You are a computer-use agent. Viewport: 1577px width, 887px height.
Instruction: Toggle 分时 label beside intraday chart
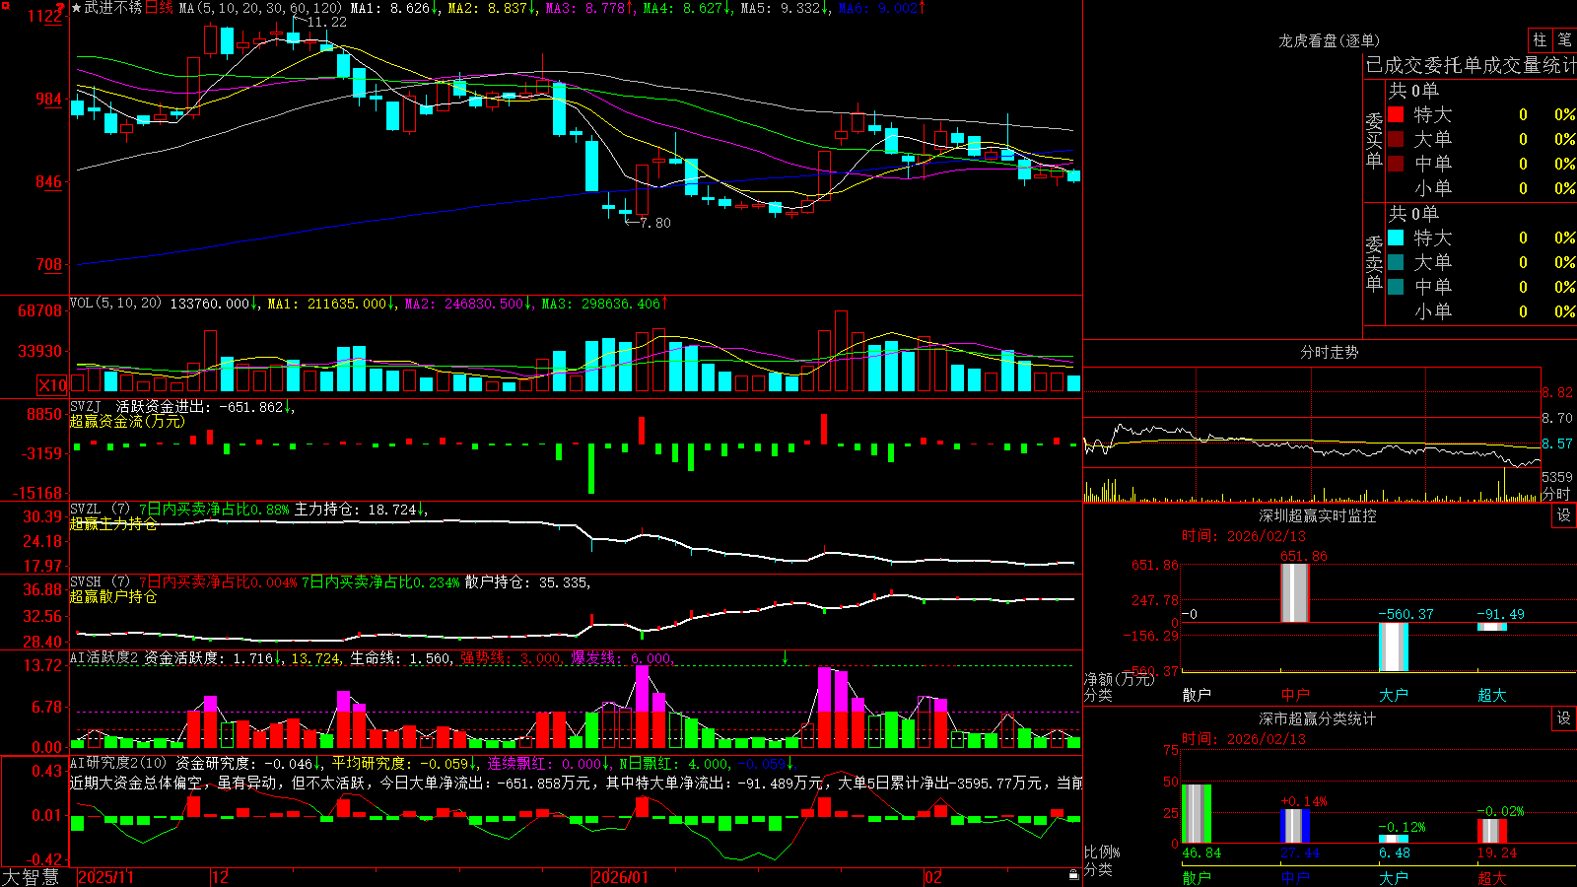click(1556, 493)
